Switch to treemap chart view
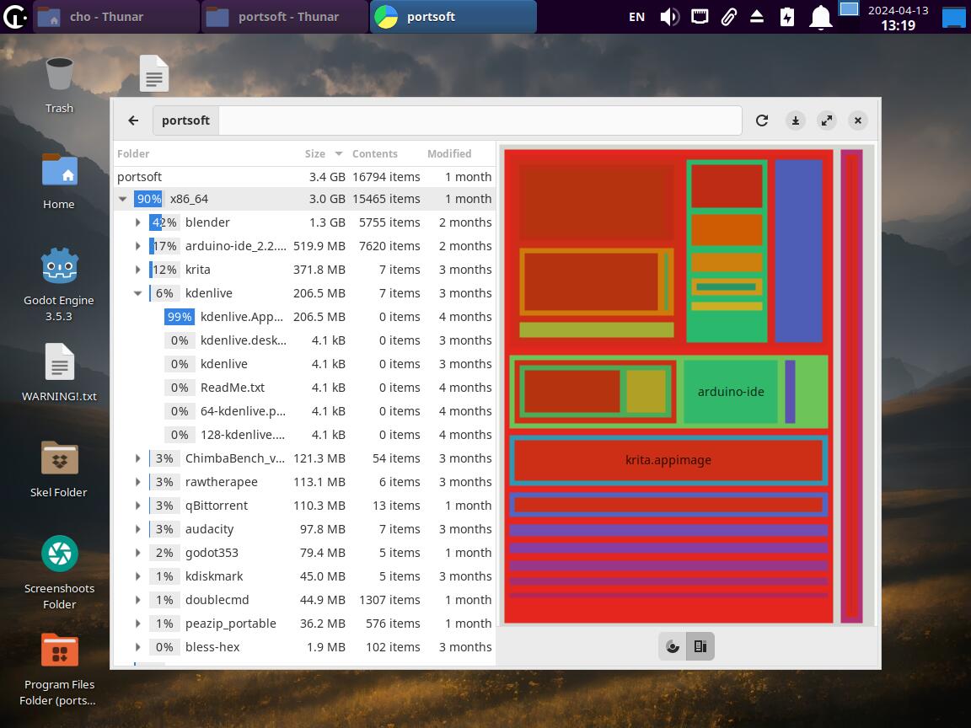The width and height of the screenshot is (971, 728). coord(700,646)
